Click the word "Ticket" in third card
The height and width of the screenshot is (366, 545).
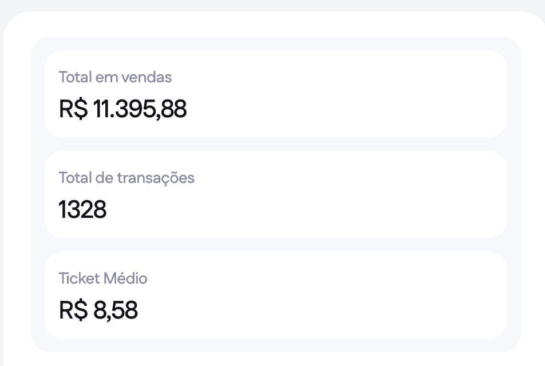pos(79,279)
